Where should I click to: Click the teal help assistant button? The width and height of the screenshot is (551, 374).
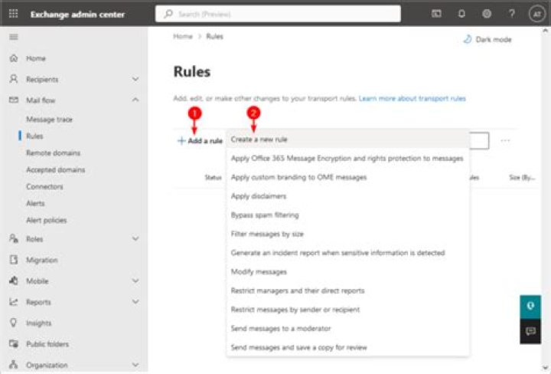[x=530, y=306]
